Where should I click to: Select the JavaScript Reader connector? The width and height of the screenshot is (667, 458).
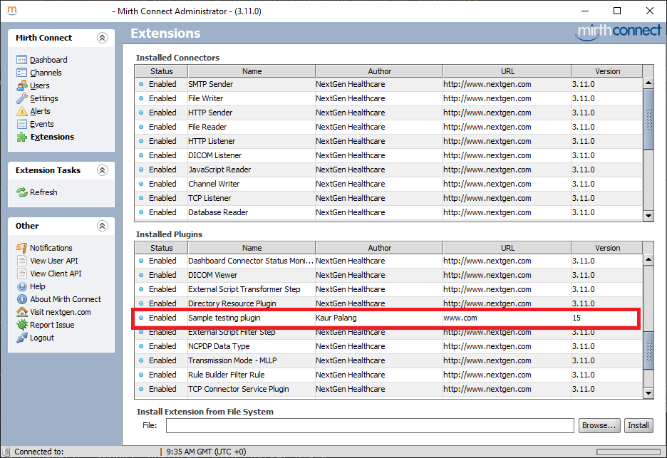point(388,170)
